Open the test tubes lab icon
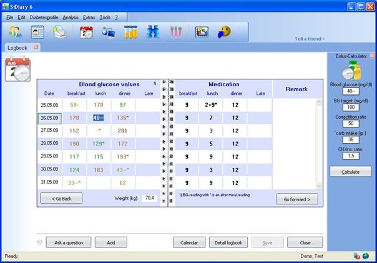Screen dimensions: 377x263 coord(130,32)
